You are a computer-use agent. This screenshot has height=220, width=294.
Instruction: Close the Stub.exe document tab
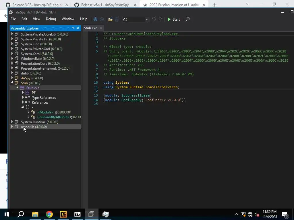[101, 28]
